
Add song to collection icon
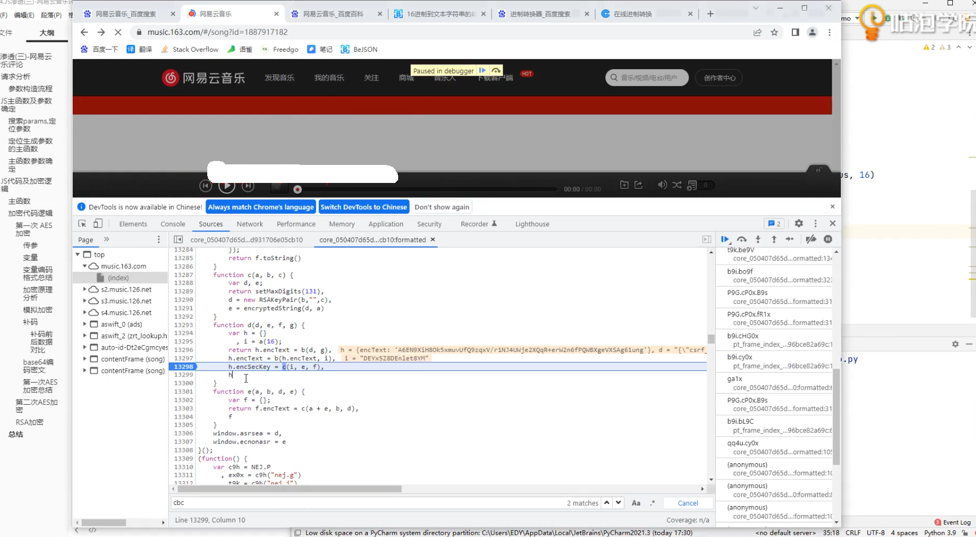(624, 185)
